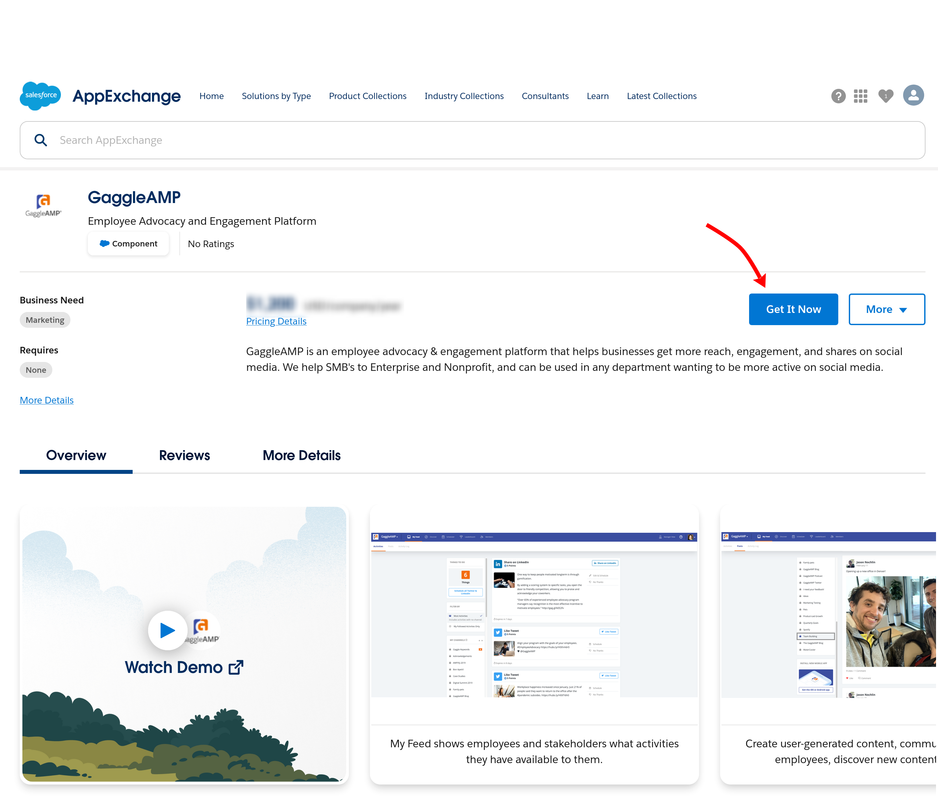
Task: Open the My Feed screenshot thumbnail
Action: click(x=534, y=614)
